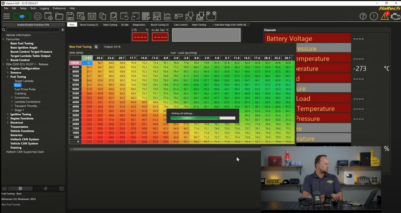Image resolution: width=401 pixels, height=213 pixels.
Task: Switch to the Diagnostics tab
Action: tap(139, 25)
